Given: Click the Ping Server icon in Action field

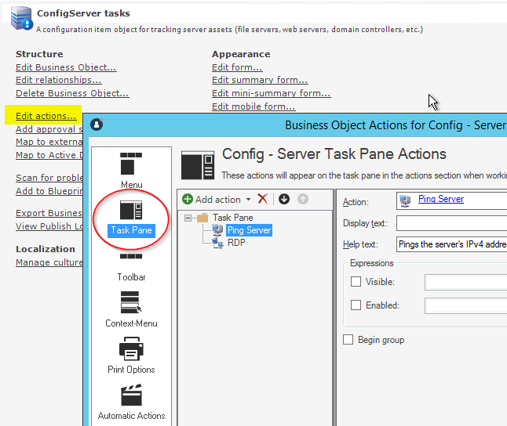Looking at the screenshot, I should coord(405,200).
